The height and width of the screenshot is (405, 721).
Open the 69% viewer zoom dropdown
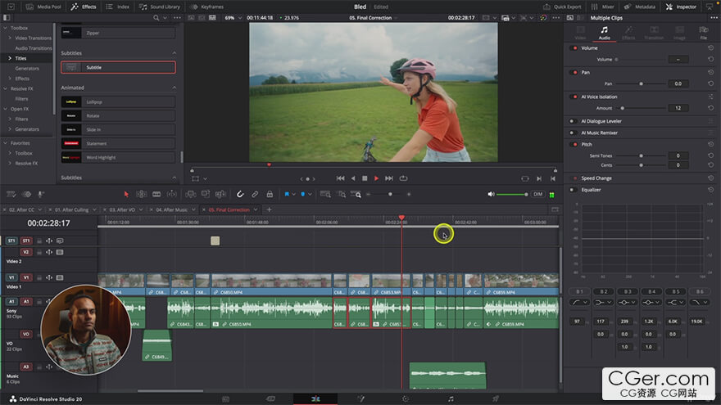233,17
